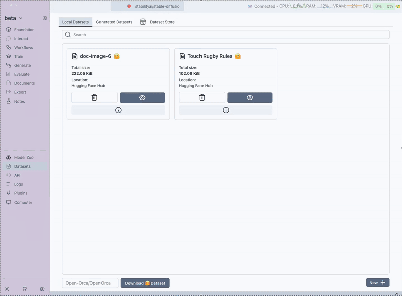Preview Touch Rugby Rules with eye button
This screenshot has height=296, width=402.
250,97
